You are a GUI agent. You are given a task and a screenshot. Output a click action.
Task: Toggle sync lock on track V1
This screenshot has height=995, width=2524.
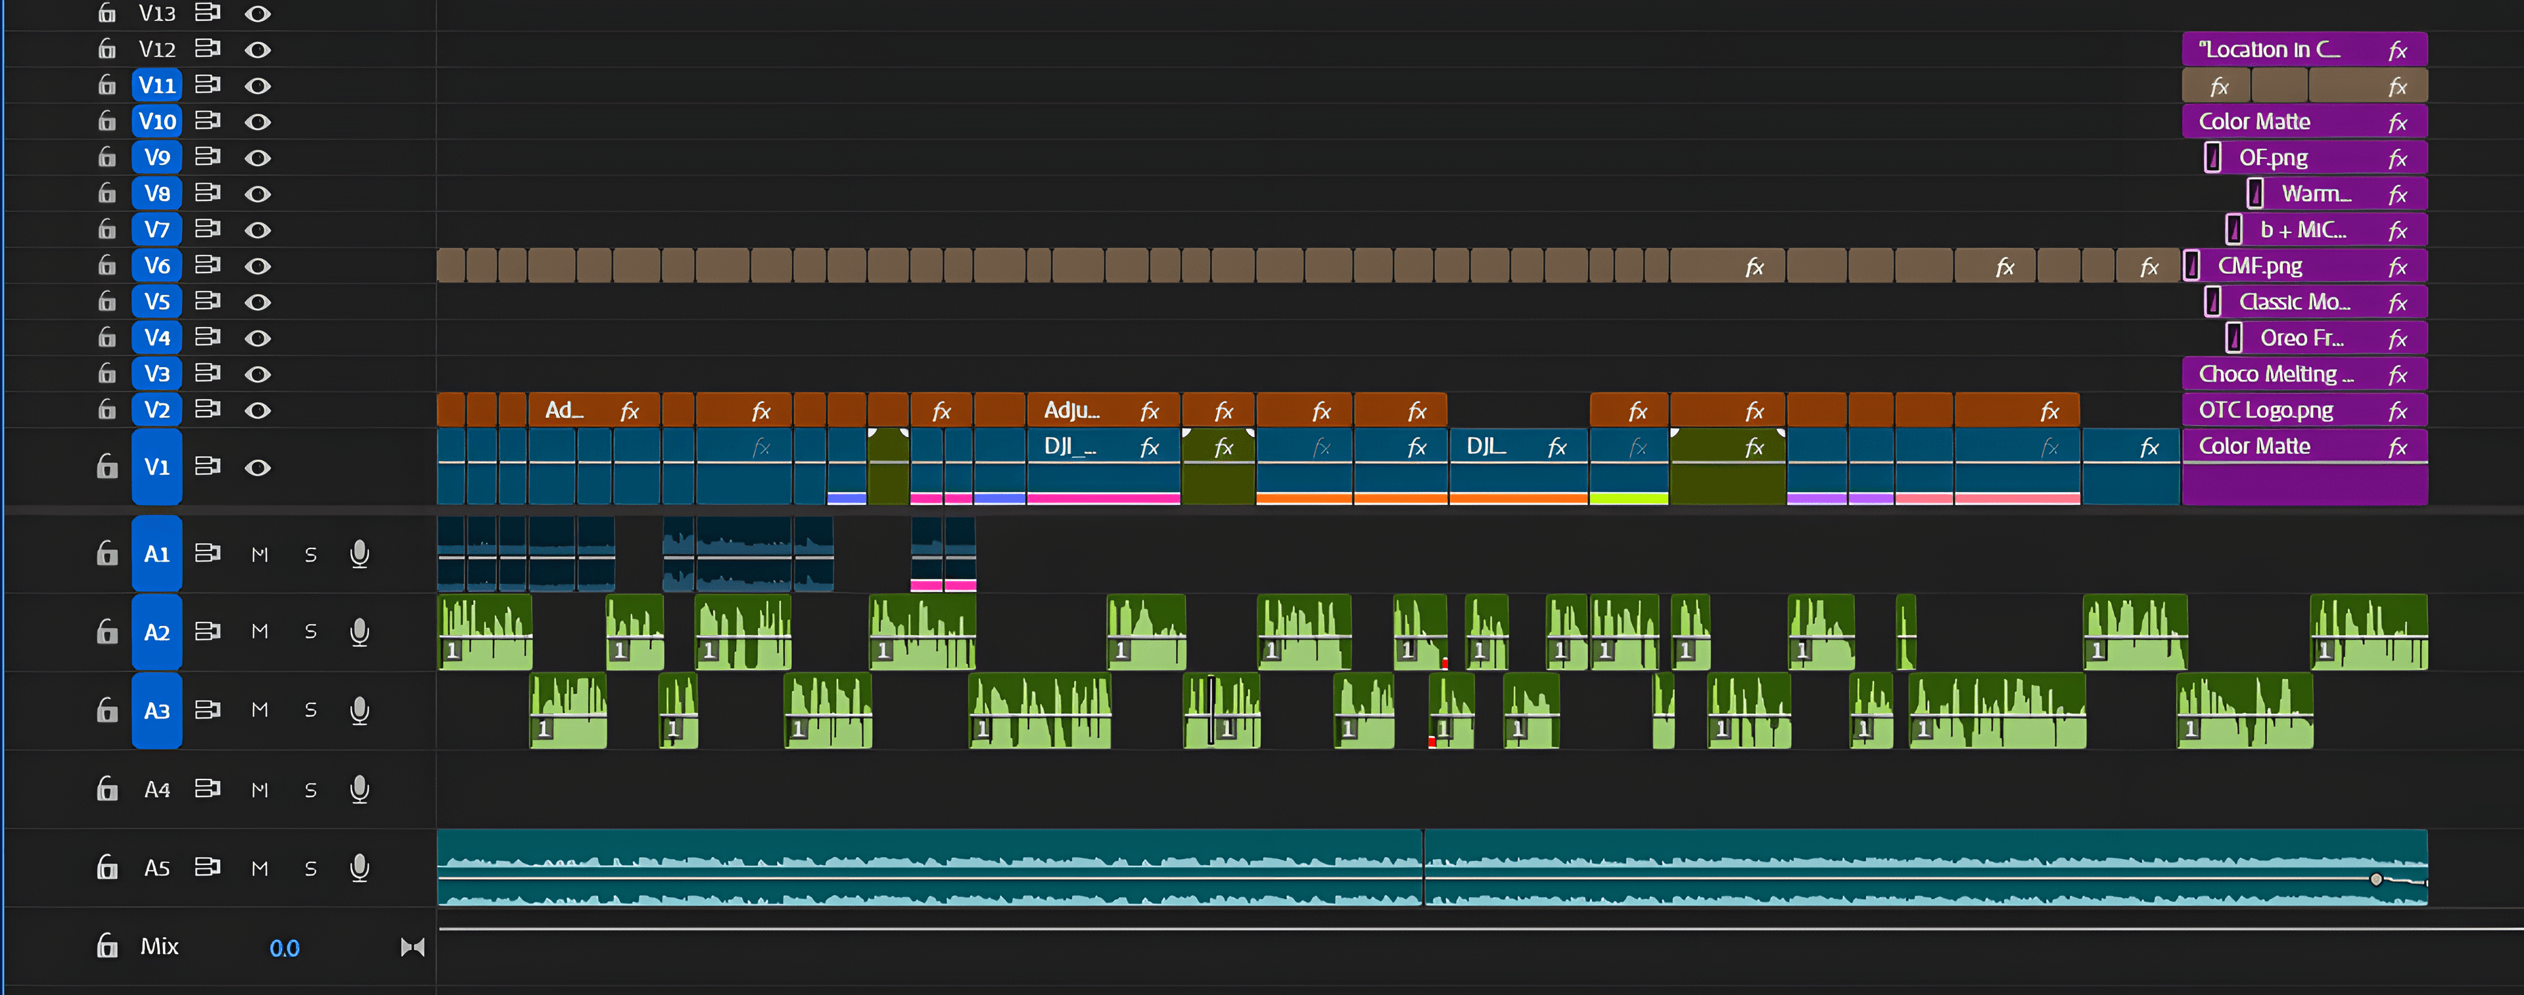(207, 466)
